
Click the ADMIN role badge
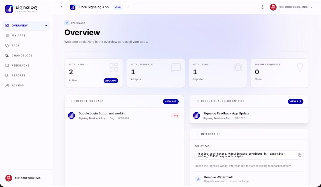(118, 7)
